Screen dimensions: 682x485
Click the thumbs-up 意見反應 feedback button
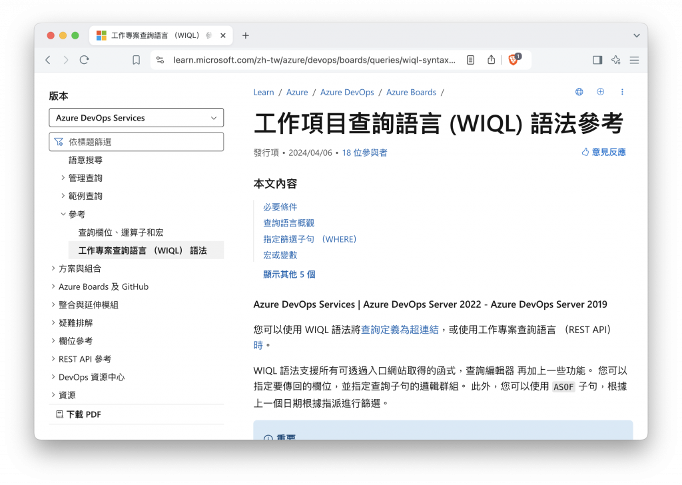[x=603, y=153]
